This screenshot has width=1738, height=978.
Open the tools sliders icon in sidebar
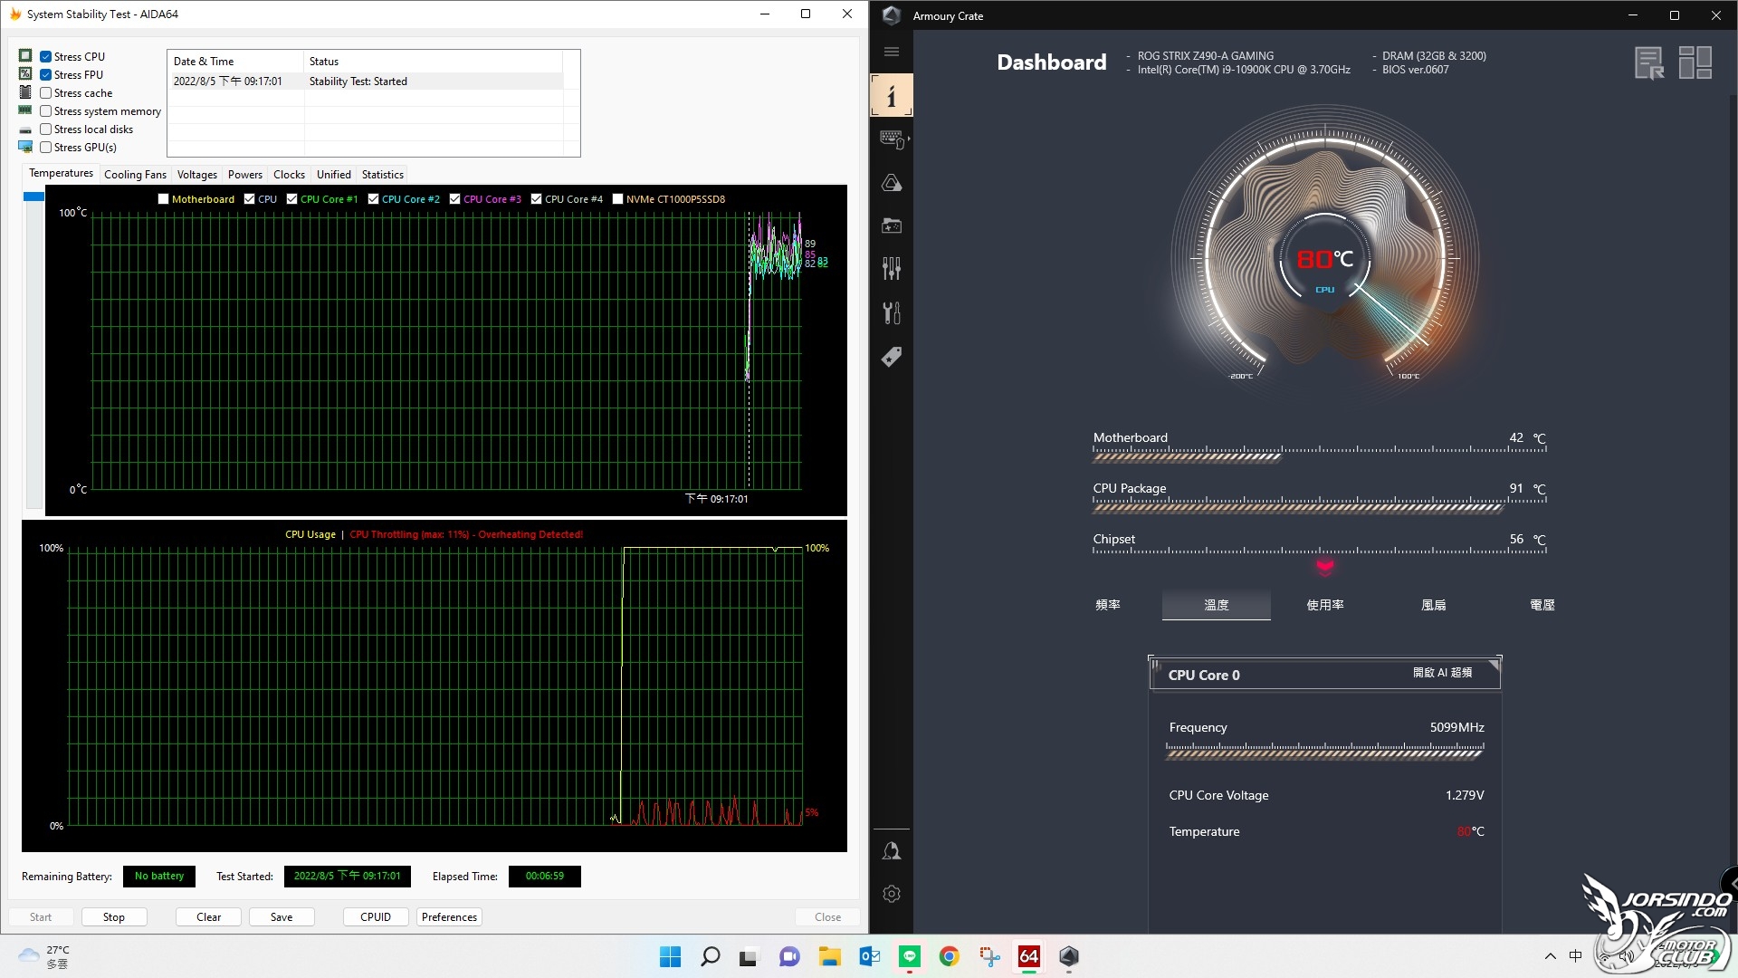(892, 269)
